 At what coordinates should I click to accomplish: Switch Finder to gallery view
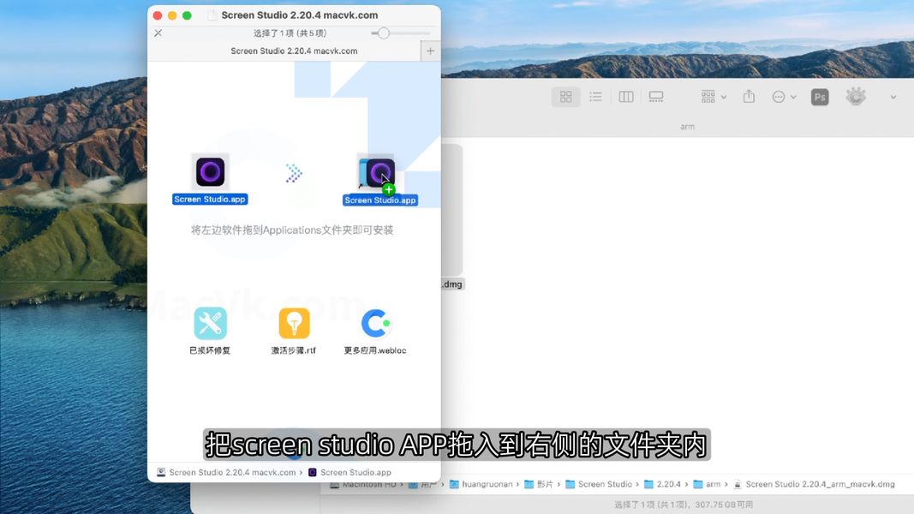(656, 97)
